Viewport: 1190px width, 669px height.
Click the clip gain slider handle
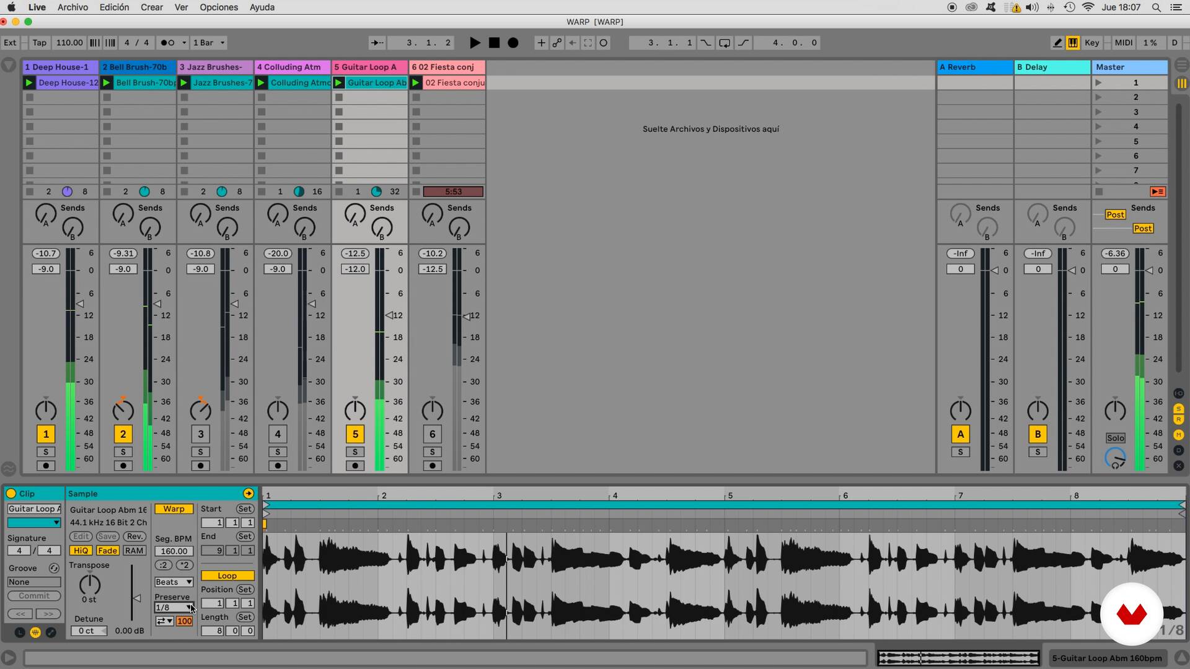click(136, 598)
